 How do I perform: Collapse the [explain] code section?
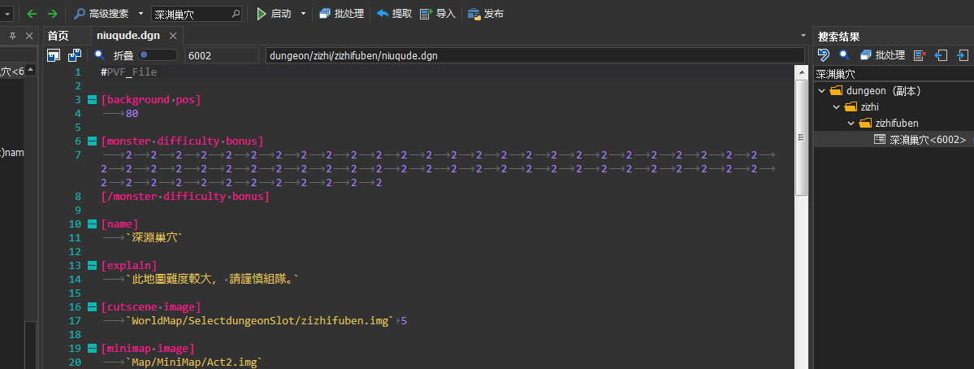pos(92,266)
